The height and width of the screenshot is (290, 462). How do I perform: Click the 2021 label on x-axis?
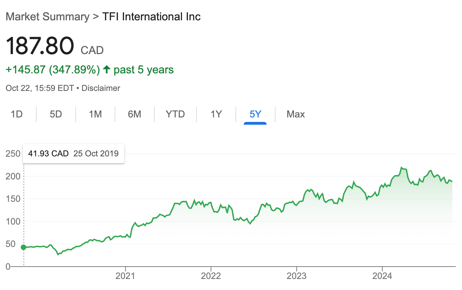(x=125, y=276)
